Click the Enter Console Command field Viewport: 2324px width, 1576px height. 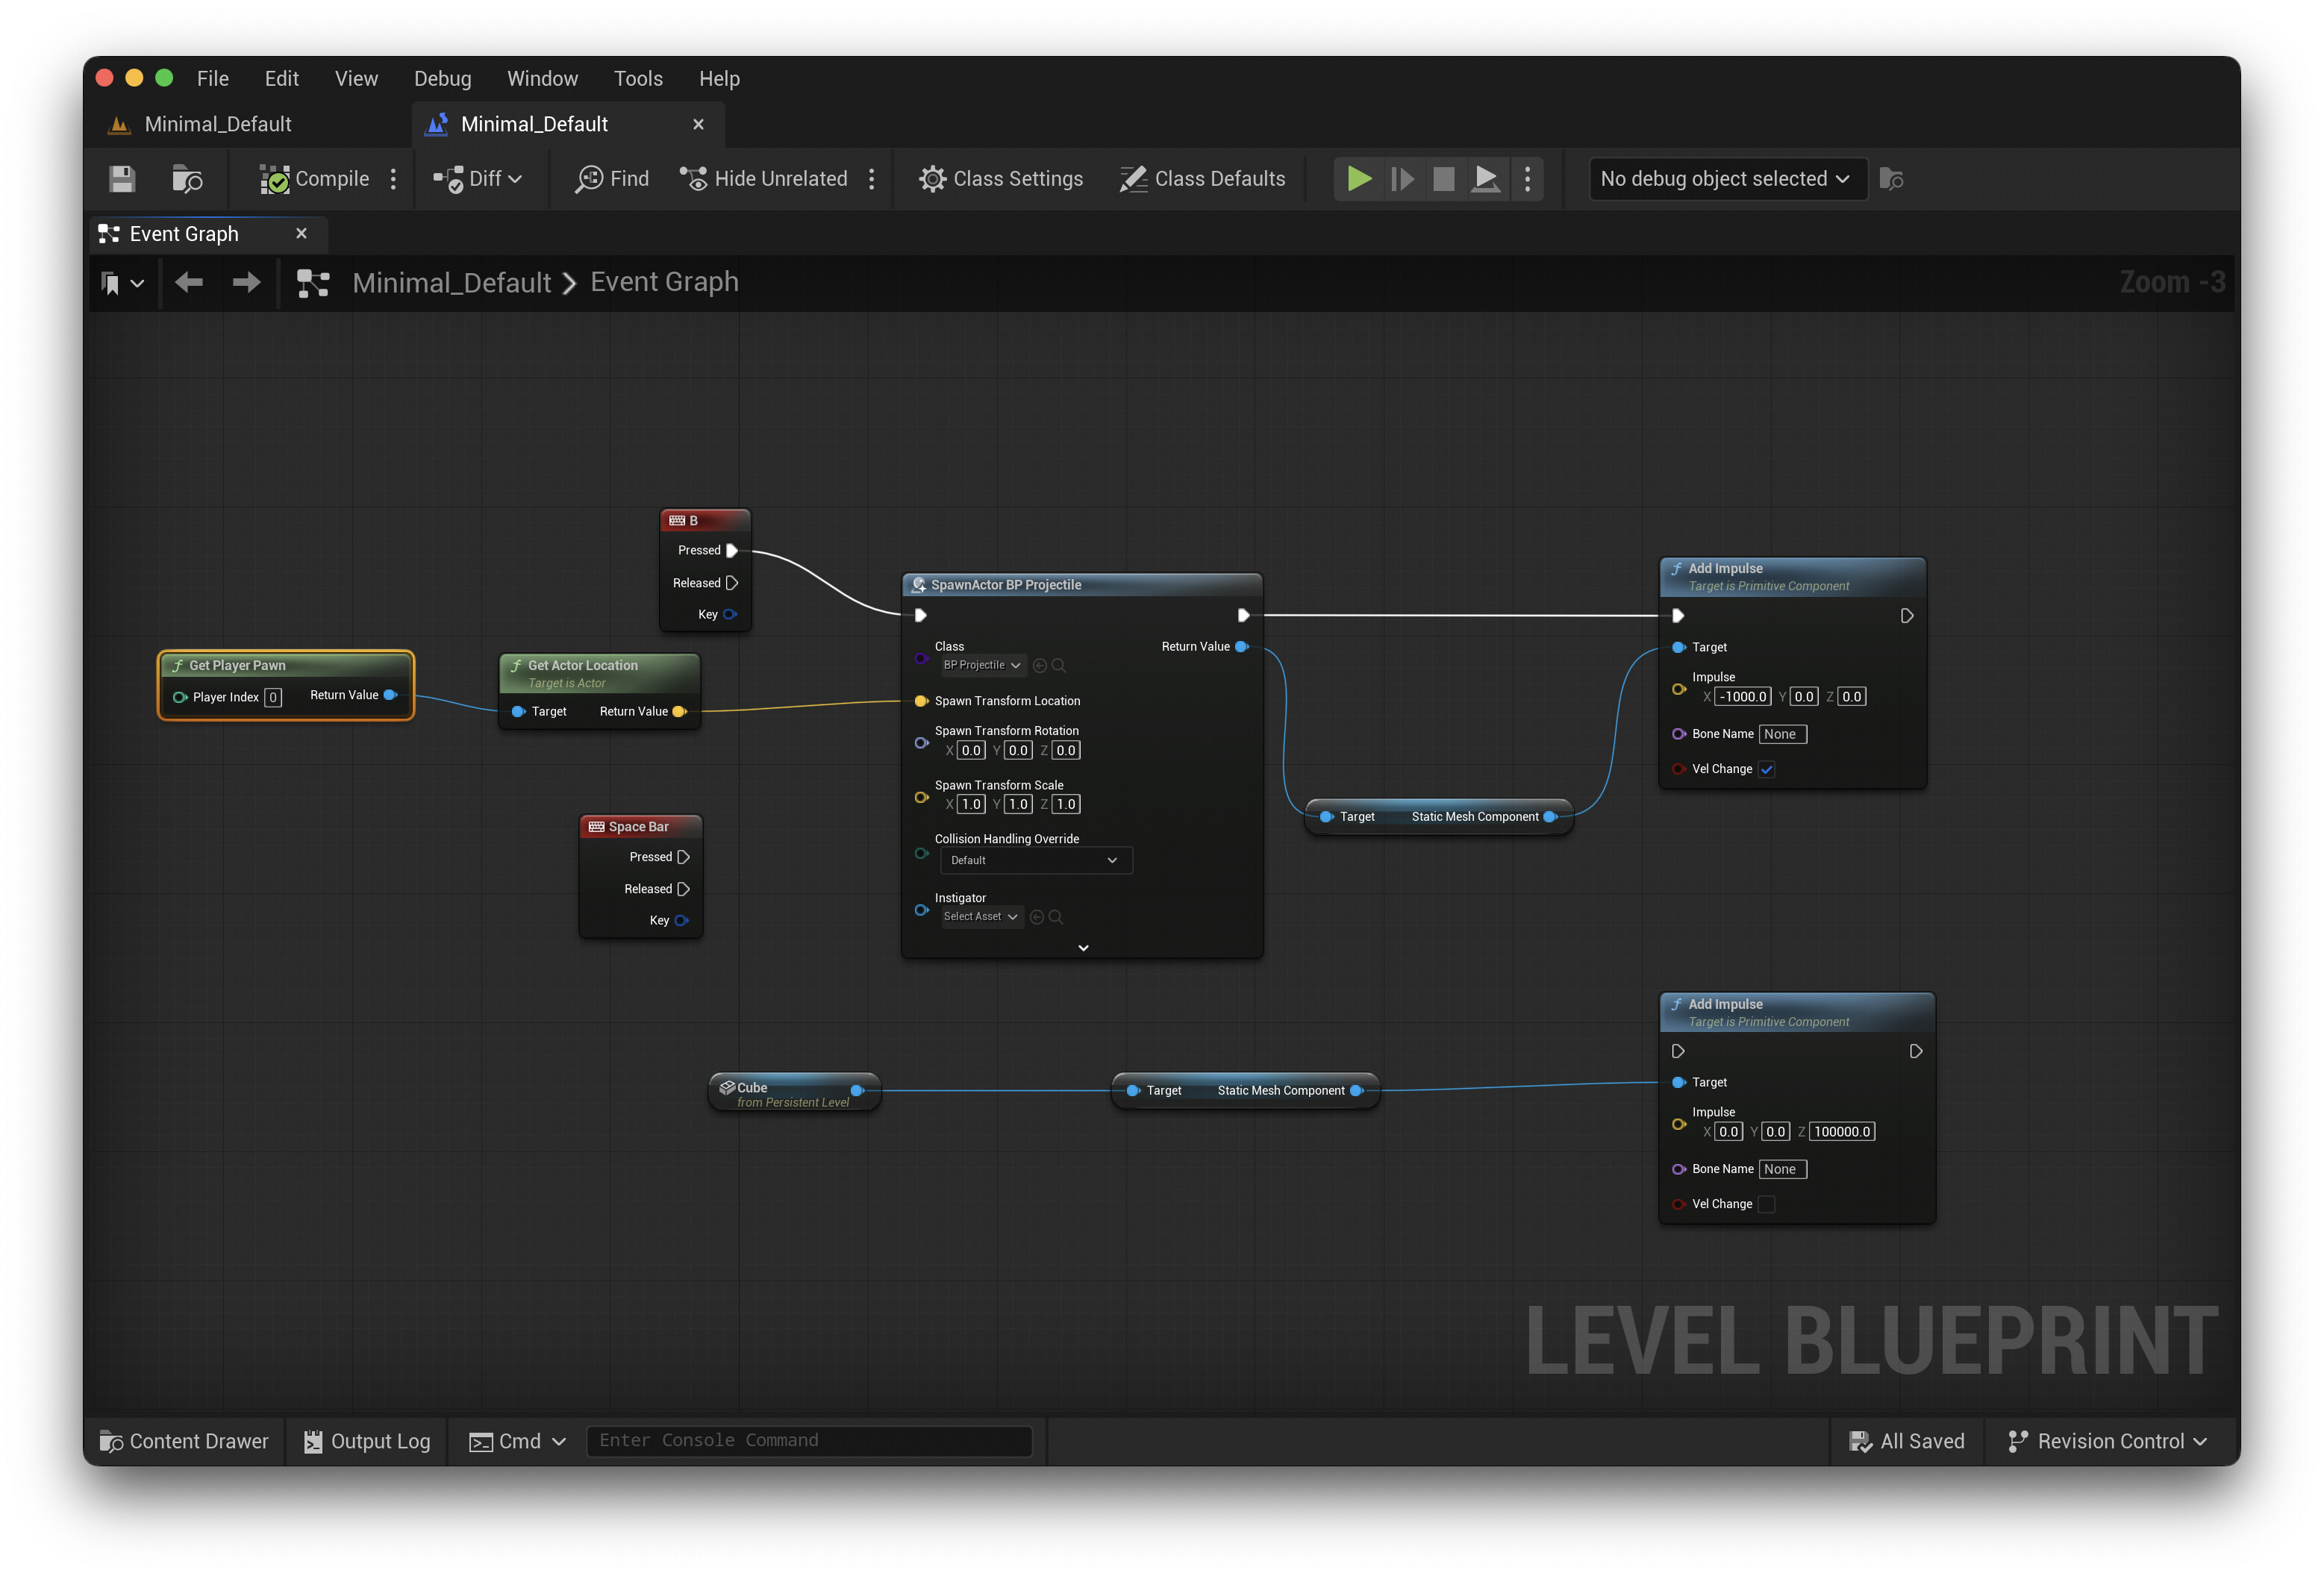pyautogui.click(x=809, y=1440)
